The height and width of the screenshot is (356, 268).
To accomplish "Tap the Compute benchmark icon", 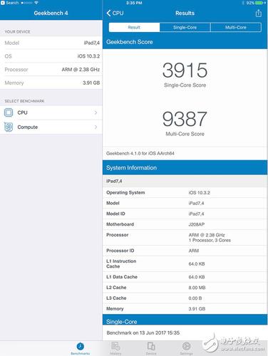I will (x=9, y=127).
